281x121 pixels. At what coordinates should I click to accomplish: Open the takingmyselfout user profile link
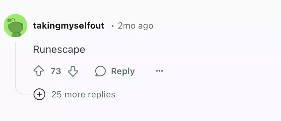pyautogui.click(x=69, y=26)
